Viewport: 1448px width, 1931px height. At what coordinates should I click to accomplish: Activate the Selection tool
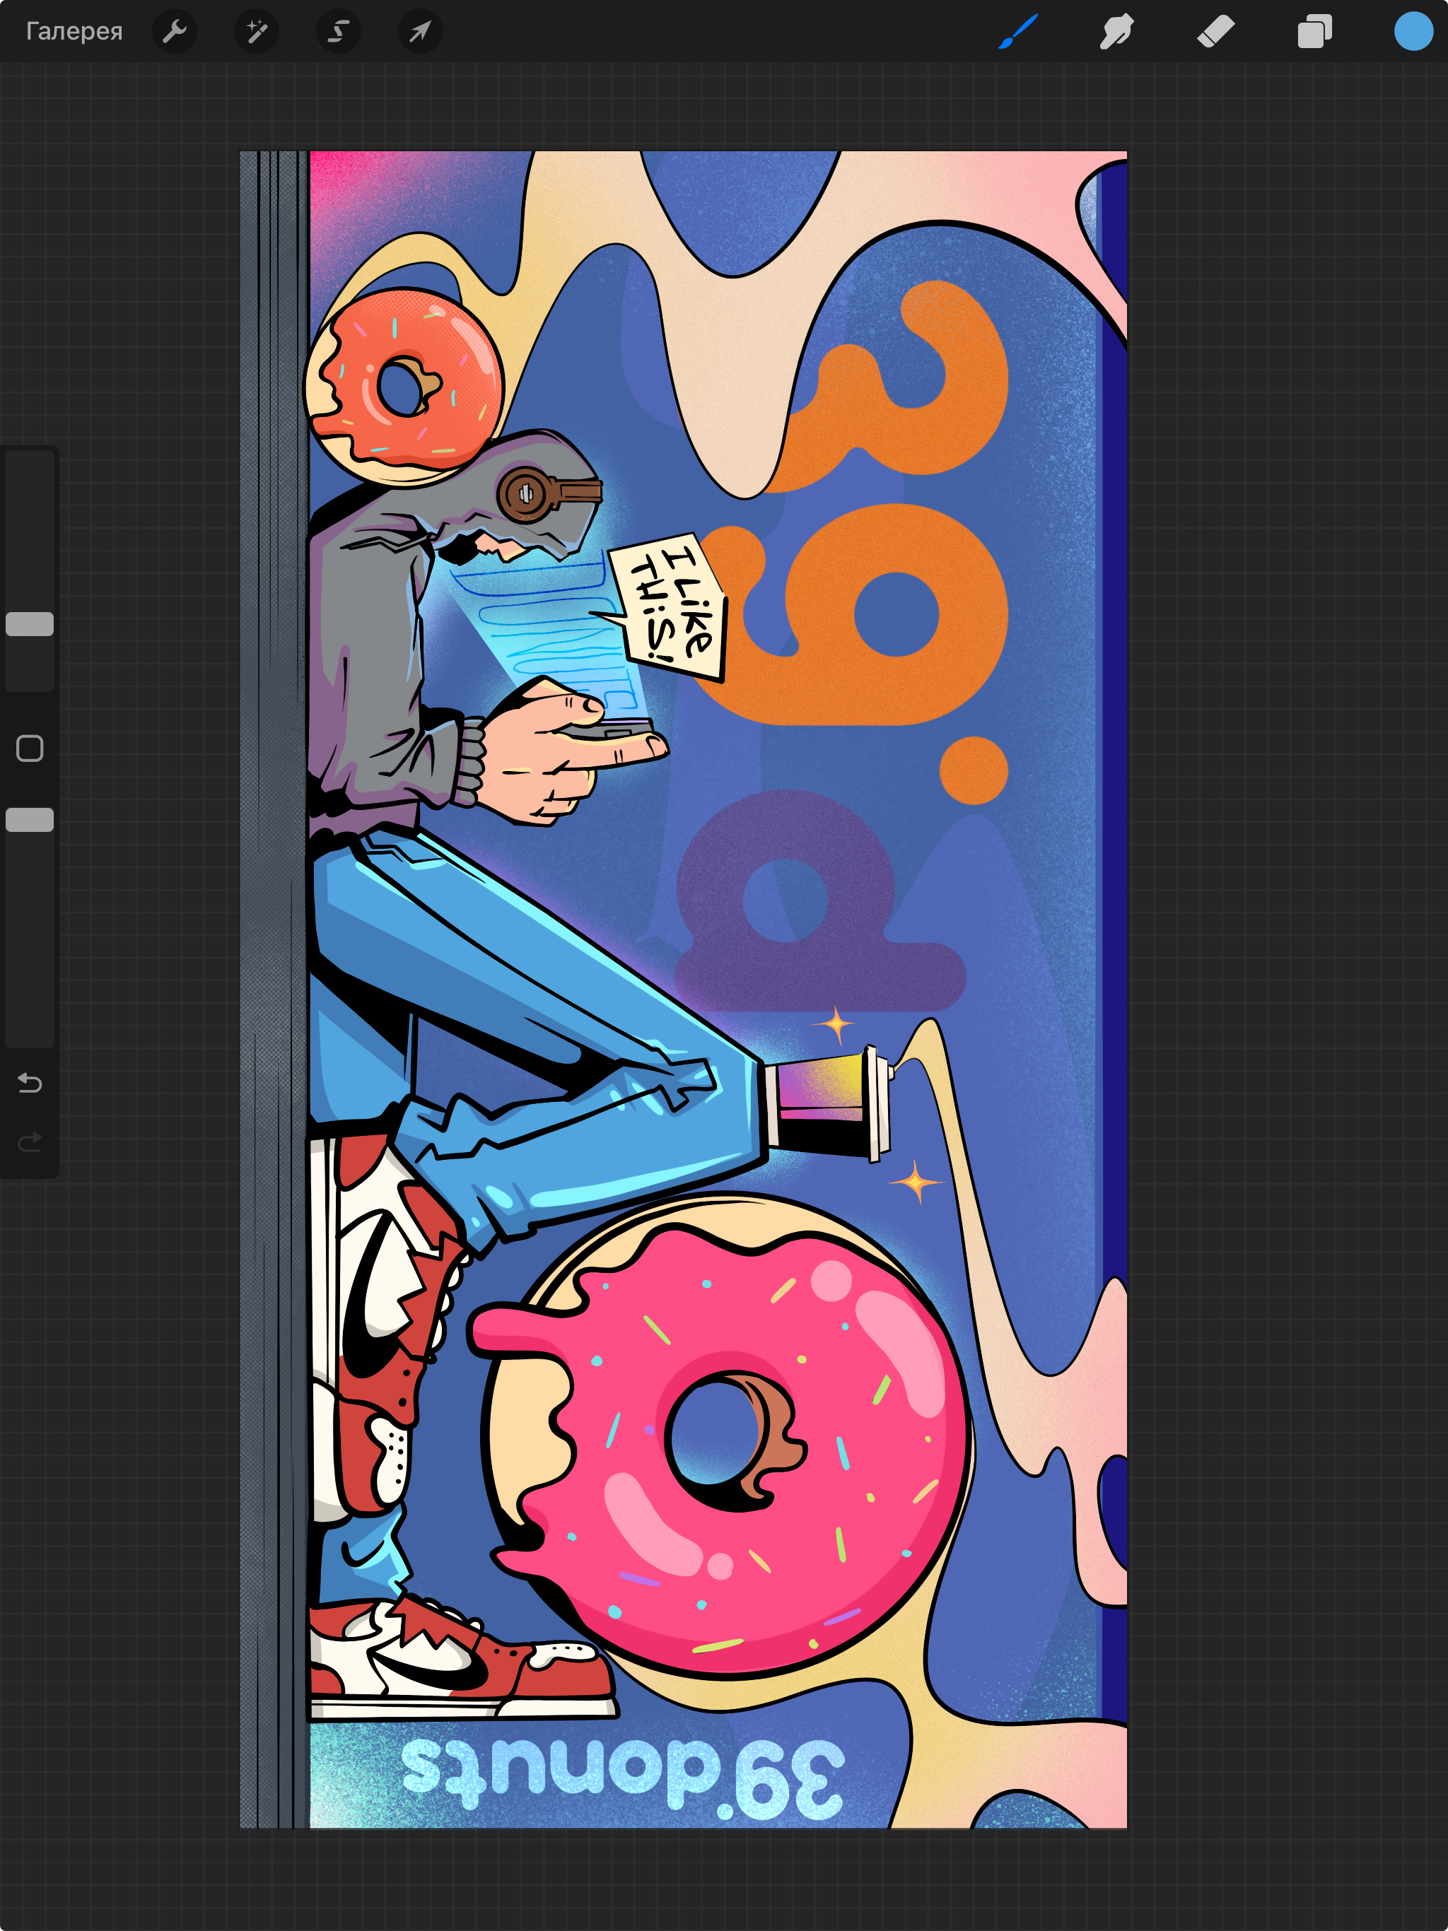coord(337,31)
